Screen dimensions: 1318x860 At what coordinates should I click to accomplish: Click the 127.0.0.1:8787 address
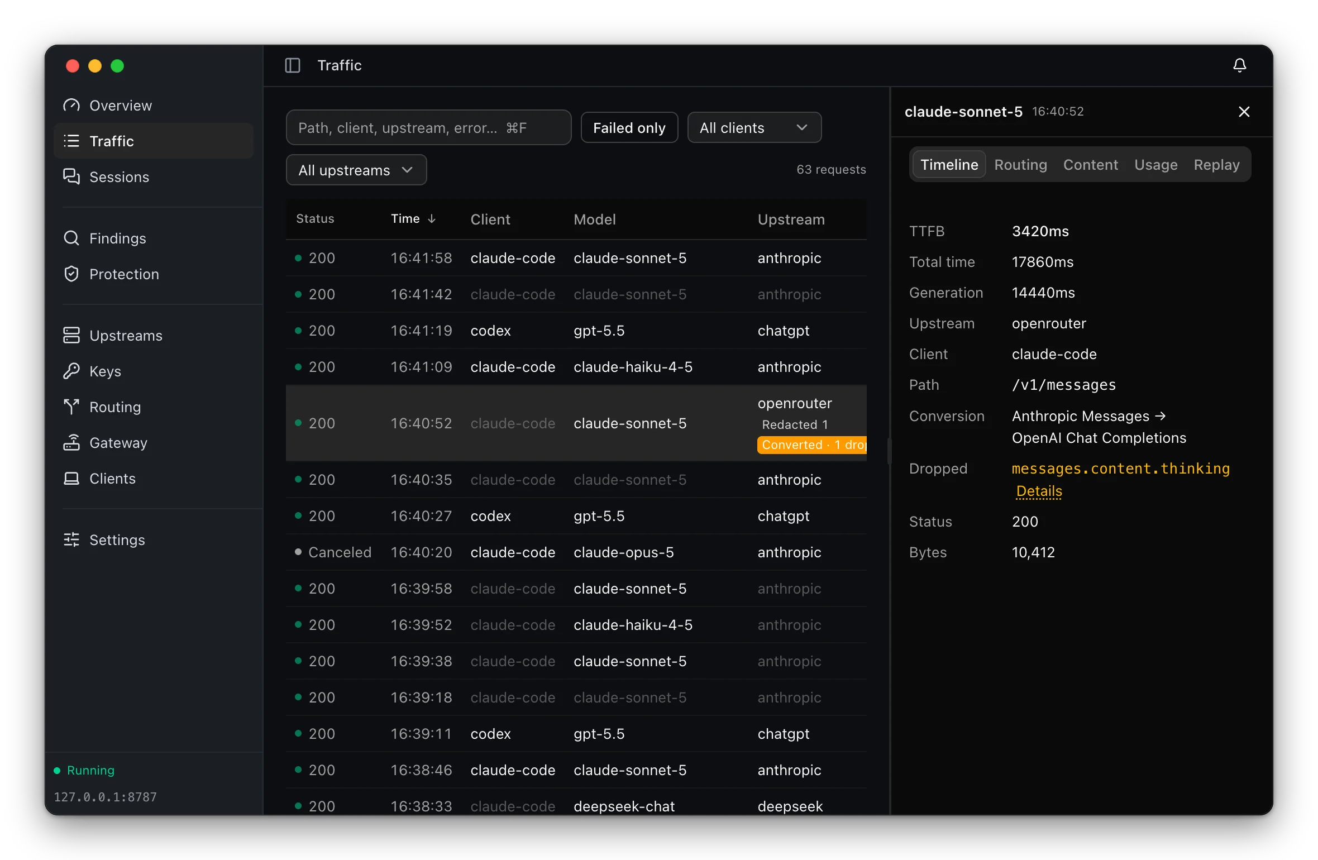pyautogui.click(x=105, y=797)
